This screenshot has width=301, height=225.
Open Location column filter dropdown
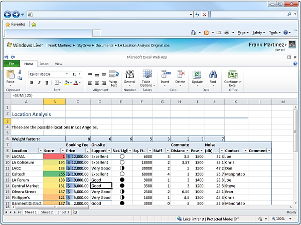pos(41,151)
